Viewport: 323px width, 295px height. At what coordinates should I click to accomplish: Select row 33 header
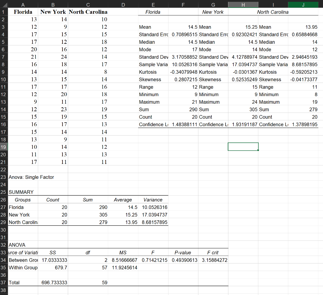(4, 252)
